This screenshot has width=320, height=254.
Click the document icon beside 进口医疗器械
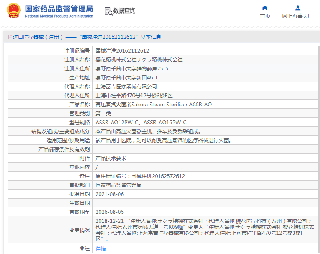click(x=10, y=37)
